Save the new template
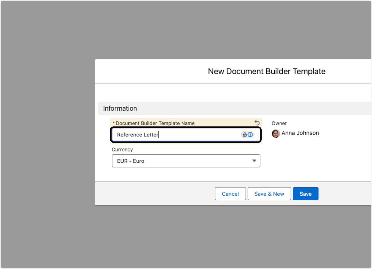Viewport: 372px width, 269px height. 305,194
